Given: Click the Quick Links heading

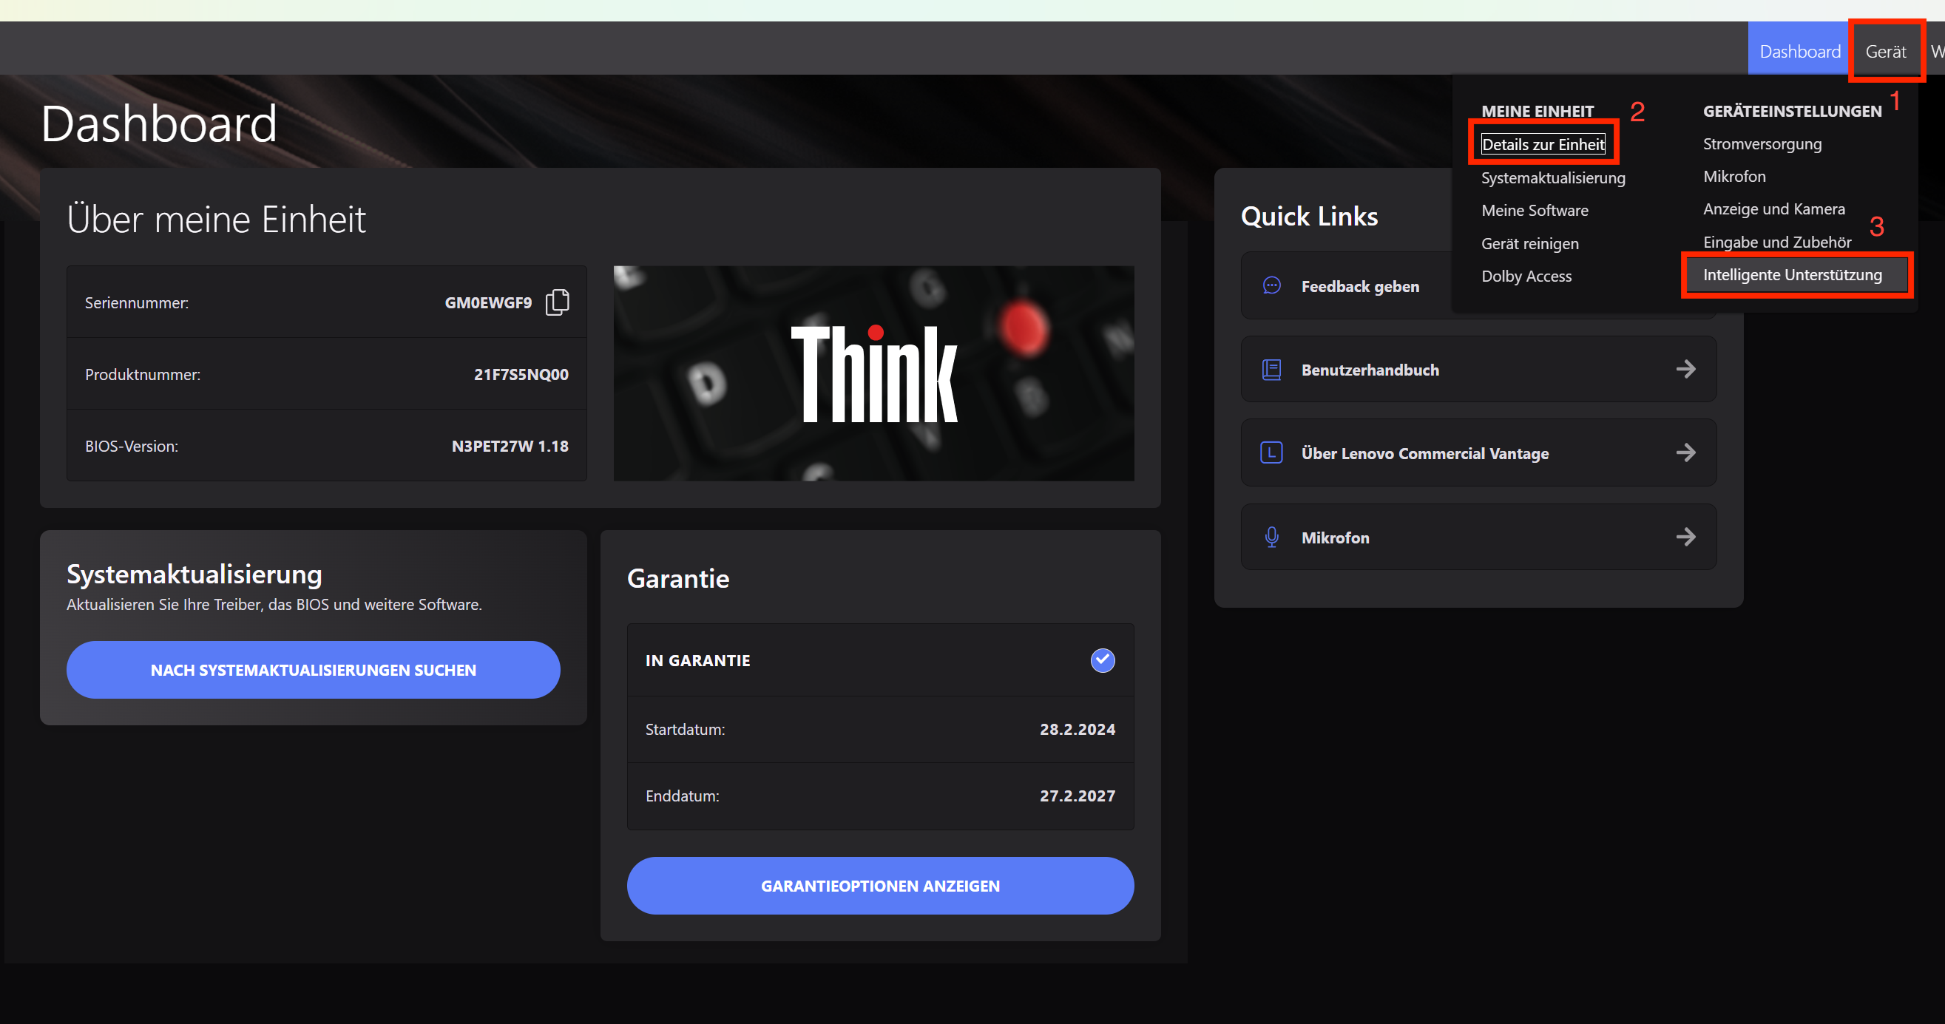Looking at the screenshot, I should tap(1309, 217).
